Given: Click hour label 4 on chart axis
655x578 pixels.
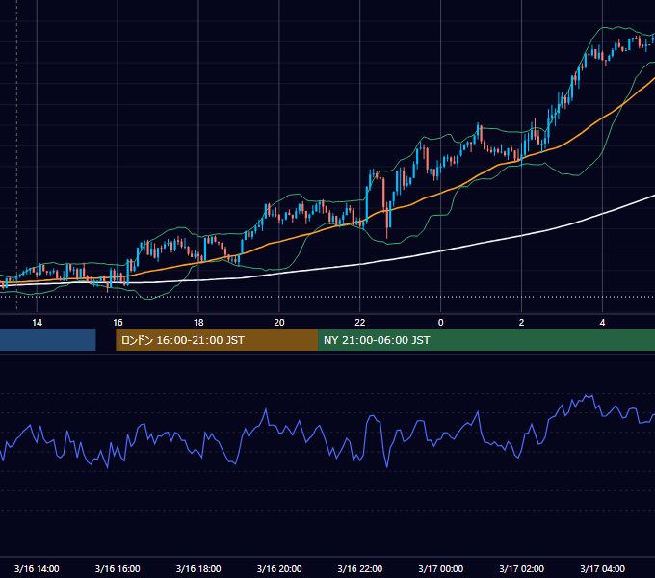Looking at the screenshot, I should click(x=602, y=323).
